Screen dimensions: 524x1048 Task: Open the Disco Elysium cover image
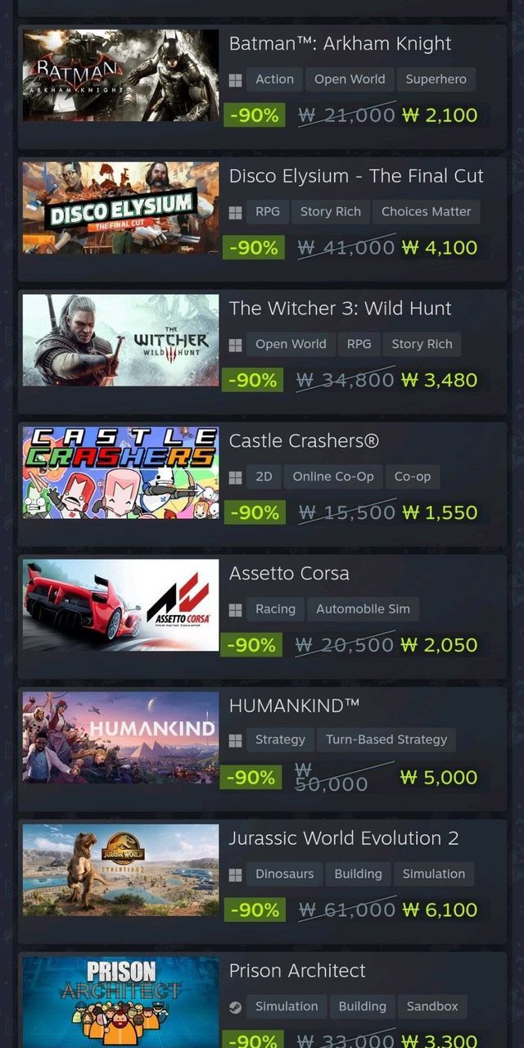coord(121,208)
